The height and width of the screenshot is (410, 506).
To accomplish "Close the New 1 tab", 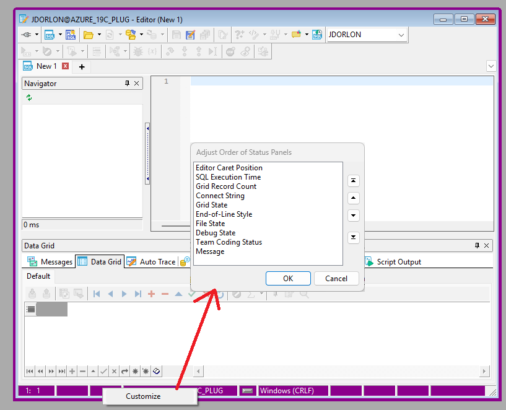I will click(x=66, y=66).
